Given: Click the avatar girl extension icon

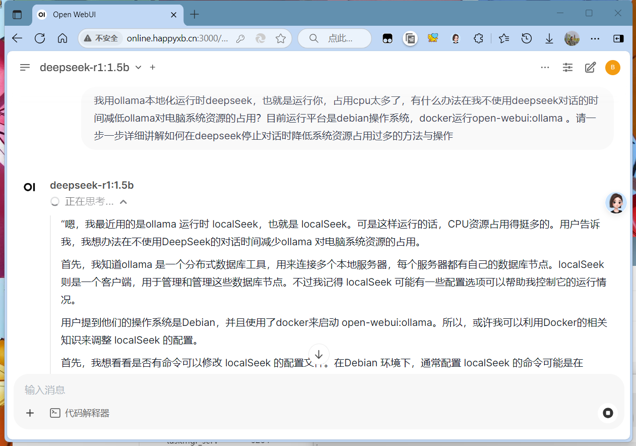Looking at the screenshot, I should pyautogui.click(x=456, y=38).
